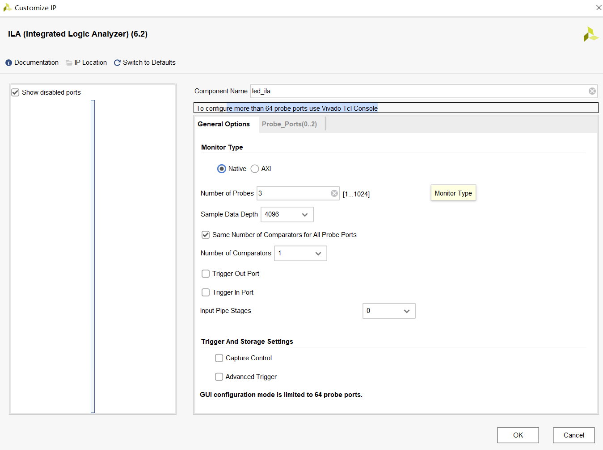Enable the Capture Control checkbox
603x450 pixels.
219,358
